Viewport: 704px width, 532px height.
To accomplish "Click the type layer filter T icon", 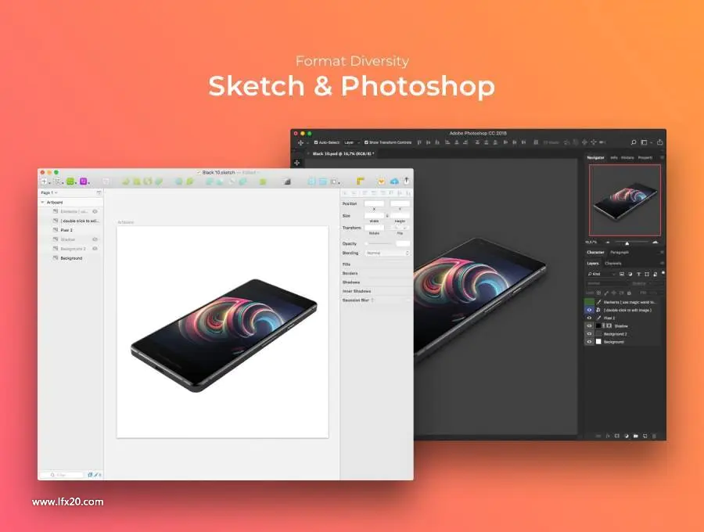I will [638, 274].
